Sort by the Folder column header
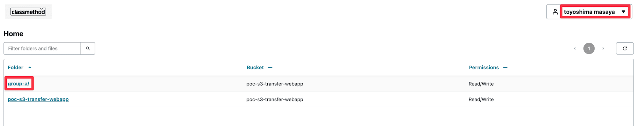Viewport: 638px width, 126px height. (x=16, y=67)
